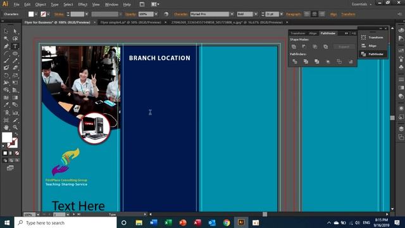The height and width of the screenshot is (228, 405).
Task: Open the font size dropdown
Action: click(281, 14)
